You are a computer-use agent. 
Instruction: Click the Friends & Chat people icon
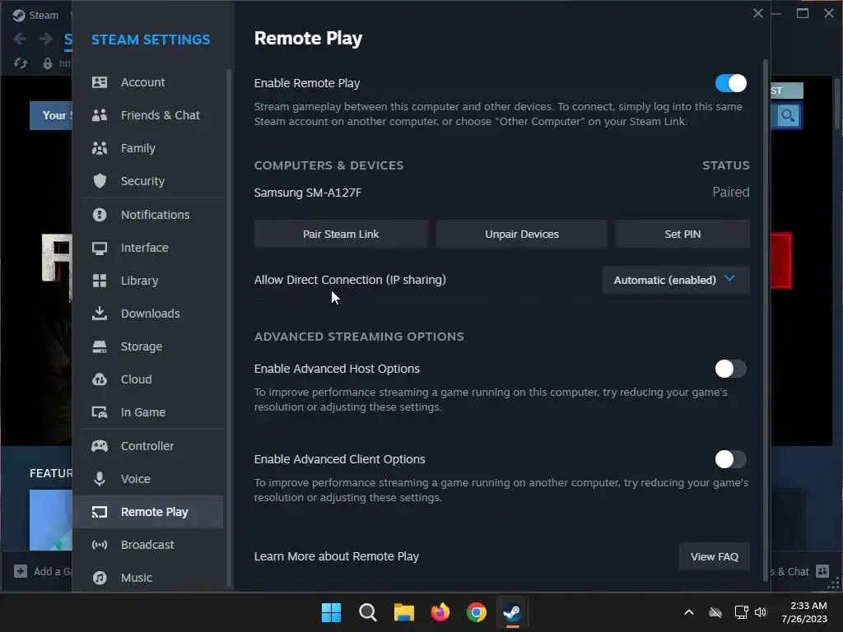[x=100, y=115]
